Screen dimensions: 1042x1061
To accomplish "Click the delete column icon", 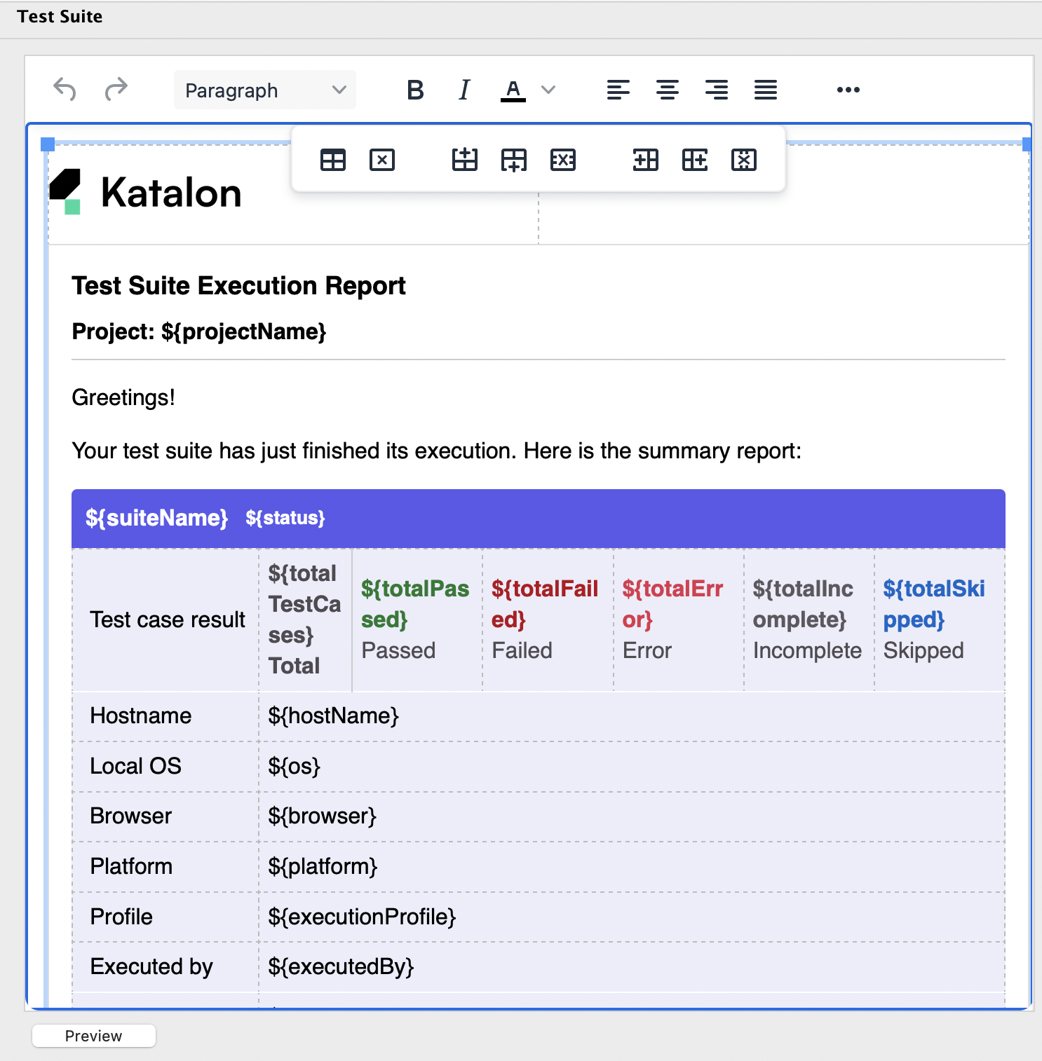I will point(744,160).
